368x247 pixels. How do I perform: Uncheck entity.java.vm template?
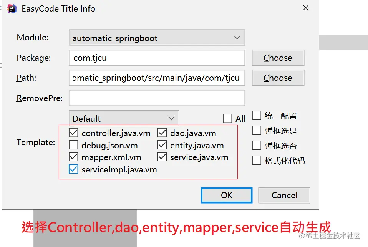(162, 145)
